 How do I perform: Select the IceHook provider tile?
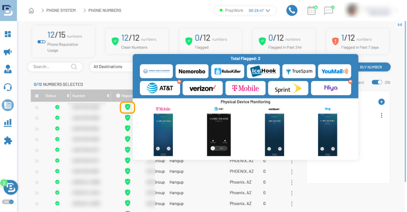click(x=263, y=71)
